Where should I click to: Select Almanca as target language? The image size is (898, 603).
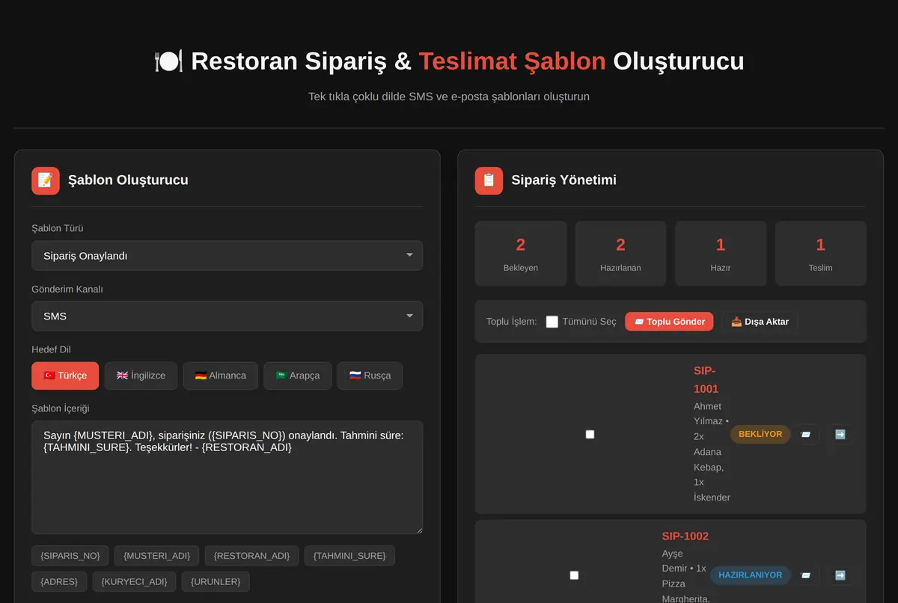tap(221, 376)
